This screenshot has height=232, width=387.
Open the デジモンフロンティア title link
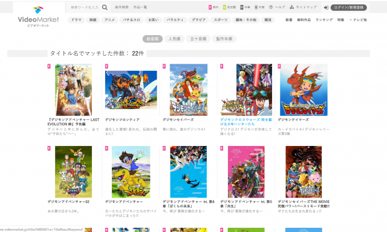tap(122, 120)
